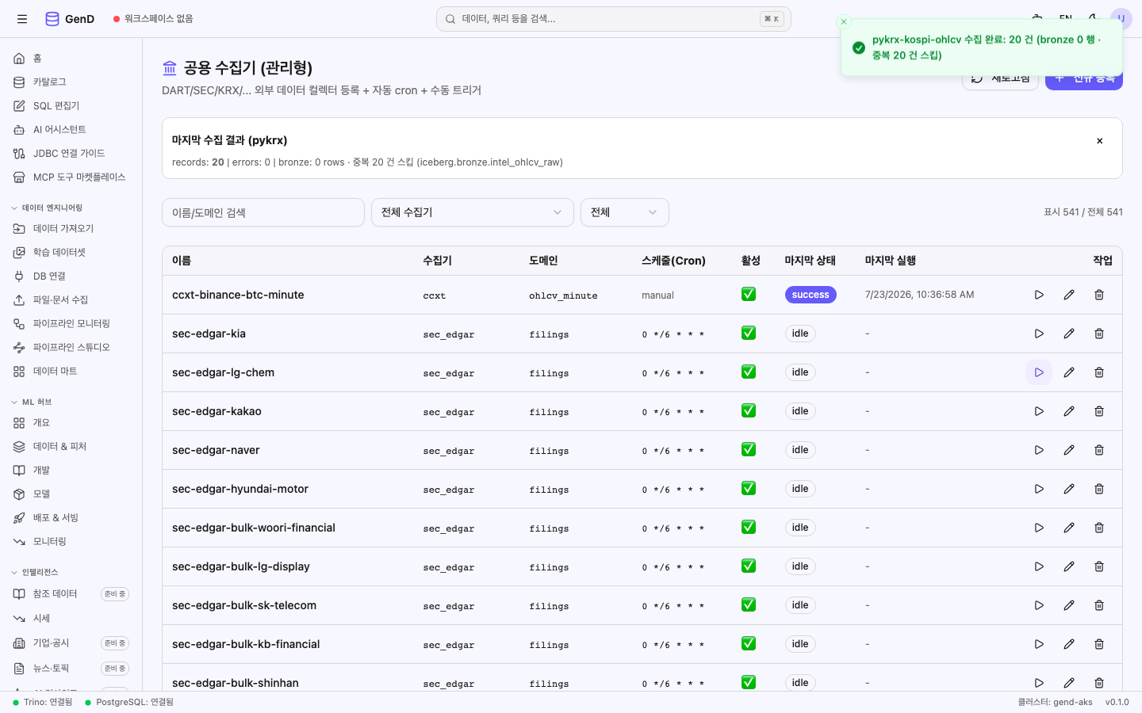
Task: Delete the sec-edgar-lg-chem collector
Action: (x=1099, y=372)
